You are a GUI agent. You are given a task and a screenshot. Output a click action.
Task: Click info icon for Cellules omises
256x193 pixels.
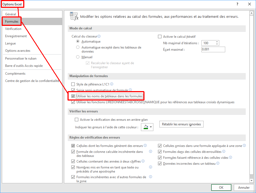click(244, 145)
